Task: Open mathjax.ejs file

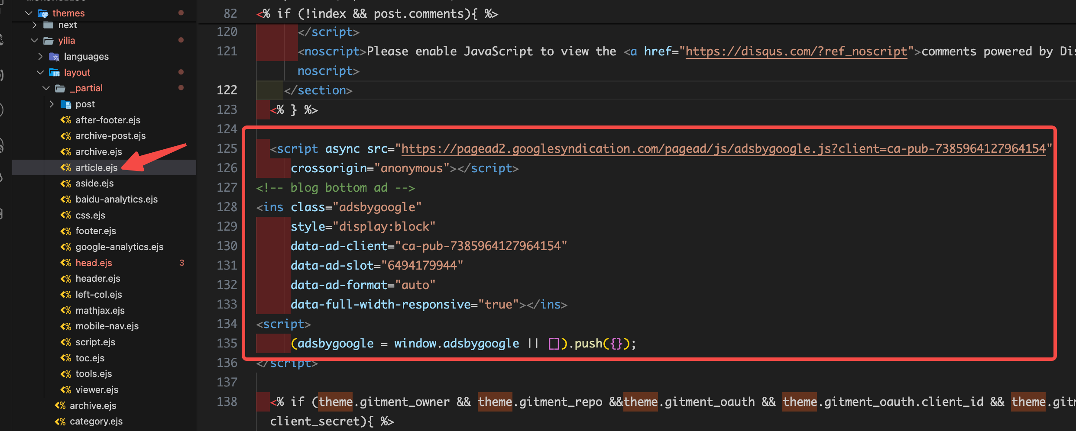Action: coord(100,310)
